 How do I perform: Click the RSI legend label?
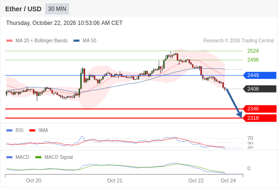[x=19, y=130]
